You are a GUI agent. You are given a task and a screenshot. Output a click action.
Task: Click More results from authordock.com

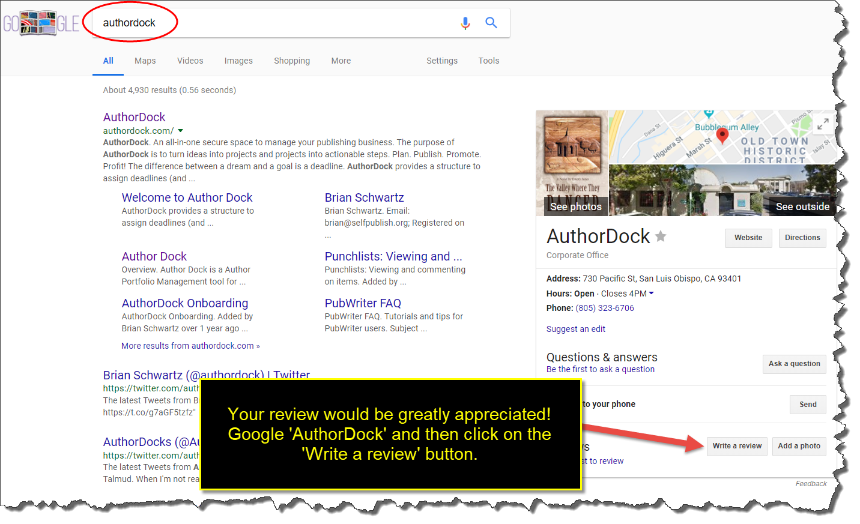point(190,346)
